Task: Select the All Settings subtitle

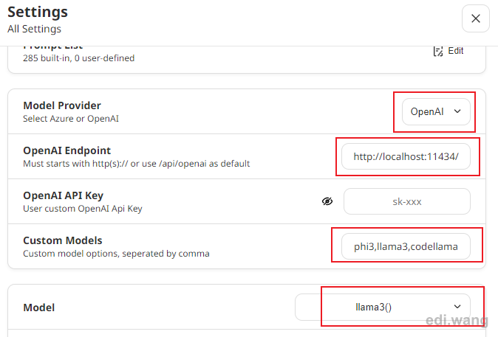Action: coord(34,29)
